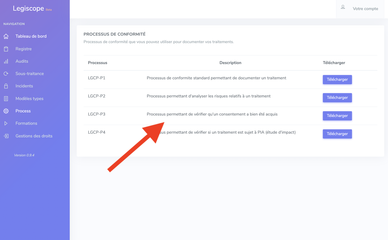Click Télécharger for LGCP-P3
Image resolution: width=388 pixels, height=240 pixels.
[x=337, y=116]
